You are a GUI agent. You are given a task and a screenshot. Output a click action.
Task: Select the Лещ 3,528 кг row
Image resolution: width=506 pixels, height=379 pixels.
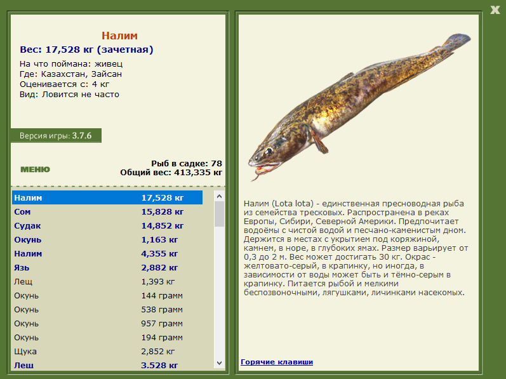pyautogui.click(x=107, y=365)
